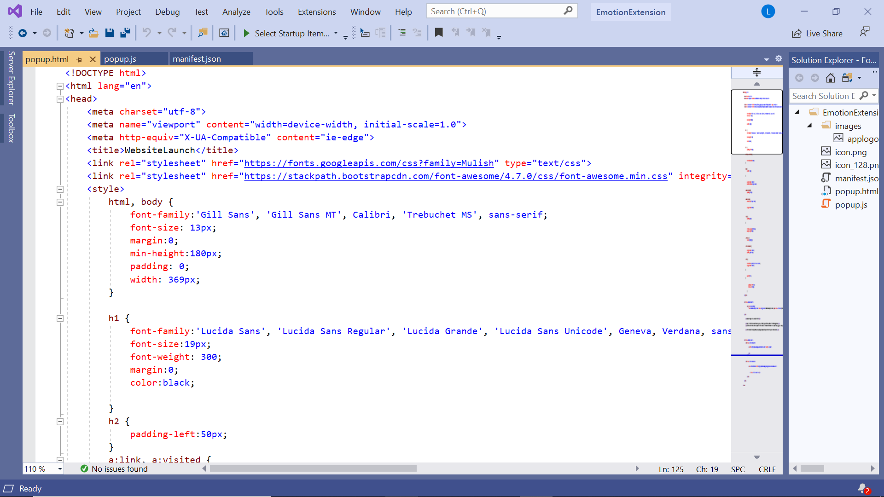
Task: Open the notifications bell in the status bar
Action: [x=862, y=488]
